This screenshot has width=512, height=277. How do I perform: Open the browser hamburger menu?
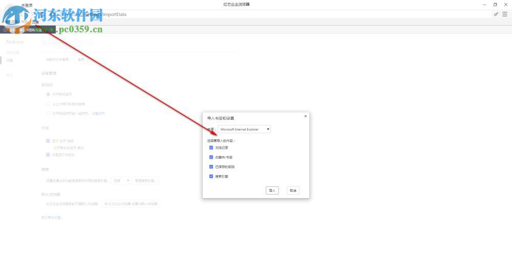505,14
